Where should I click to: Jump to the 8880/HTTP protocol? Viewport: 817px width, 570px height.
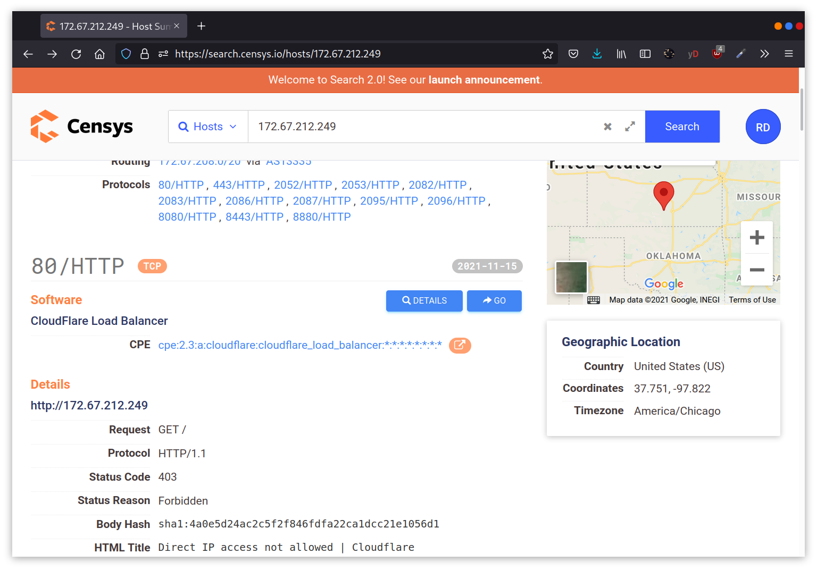(322, 217)
